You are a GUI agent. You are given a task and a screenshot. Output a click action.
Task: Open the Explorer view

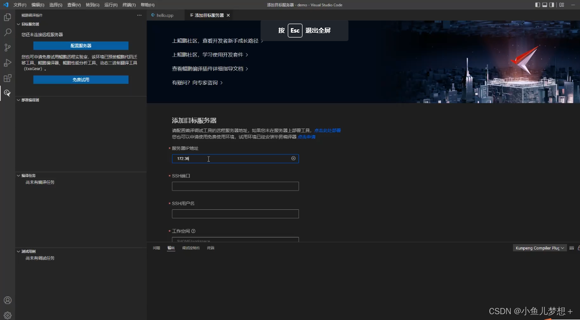7,17
